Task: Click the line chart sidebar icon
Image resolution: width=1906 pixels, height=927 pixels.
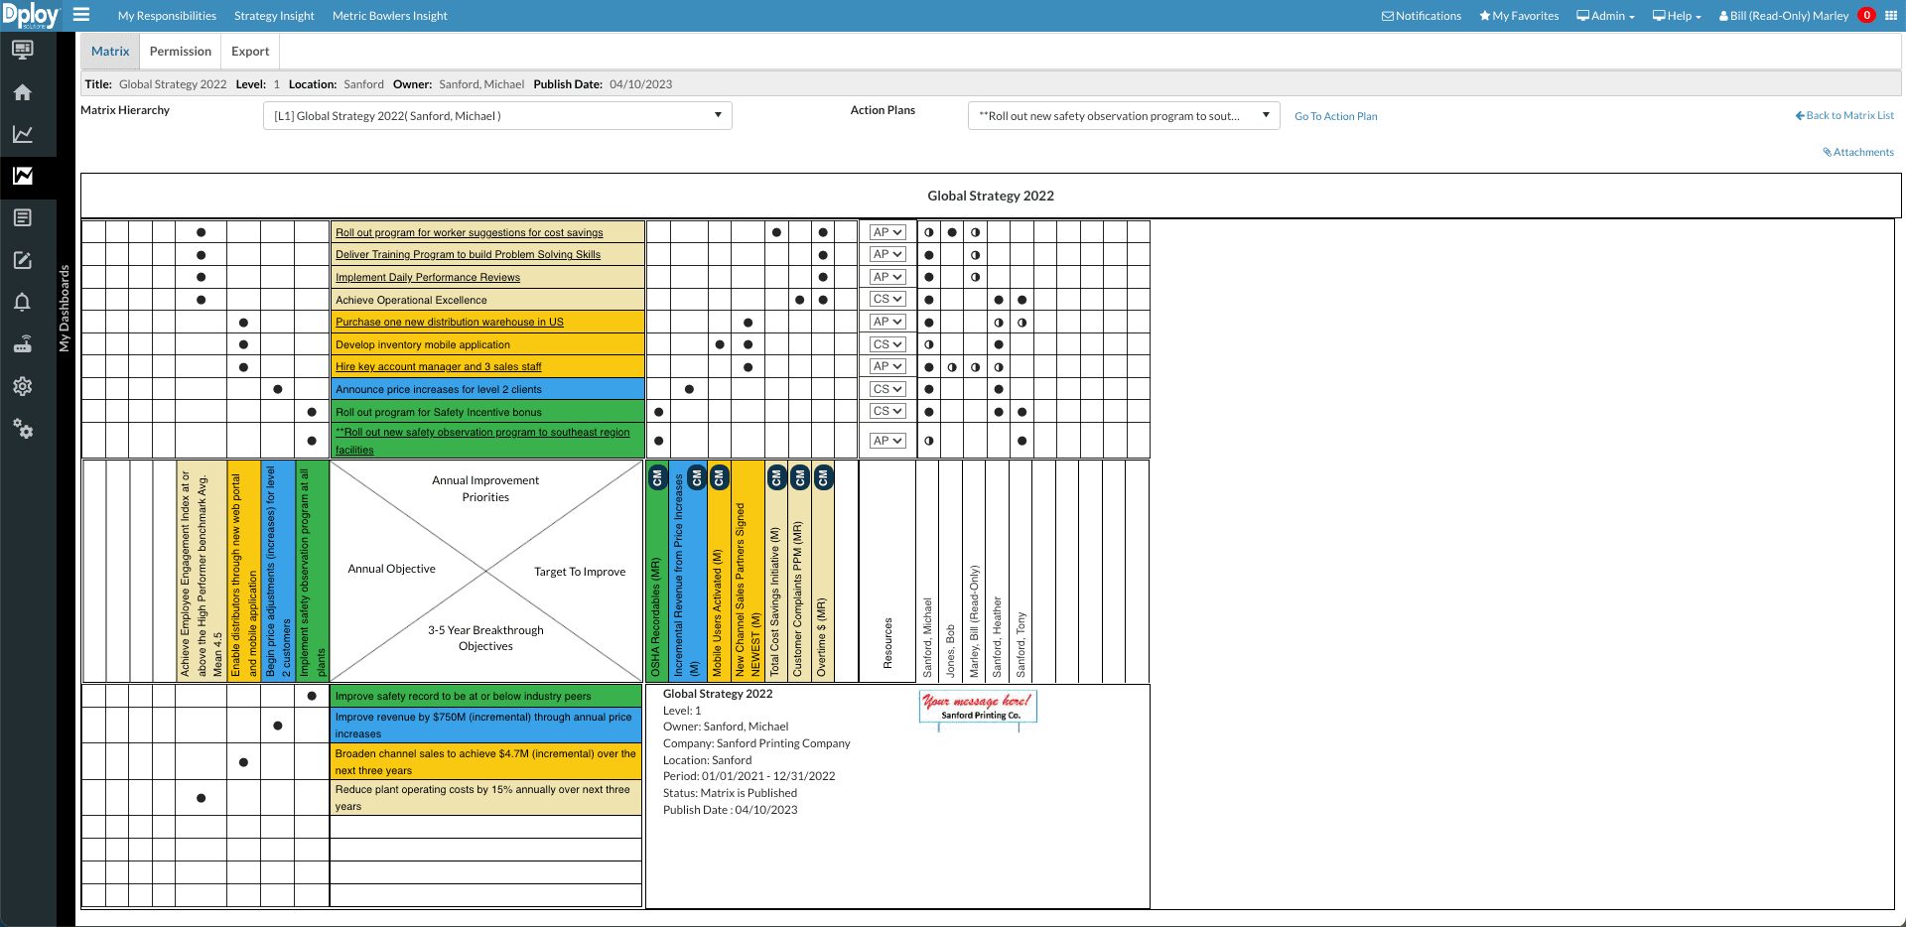Action: [x=22, y=134]
